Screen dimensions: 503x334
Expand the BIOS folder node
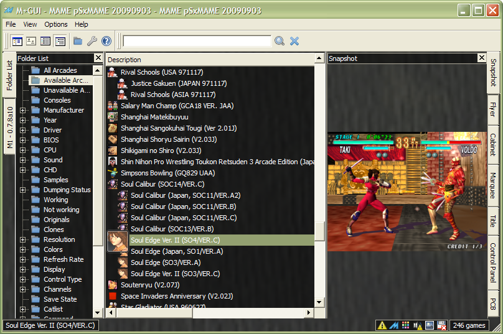click(x=22, y=140)
